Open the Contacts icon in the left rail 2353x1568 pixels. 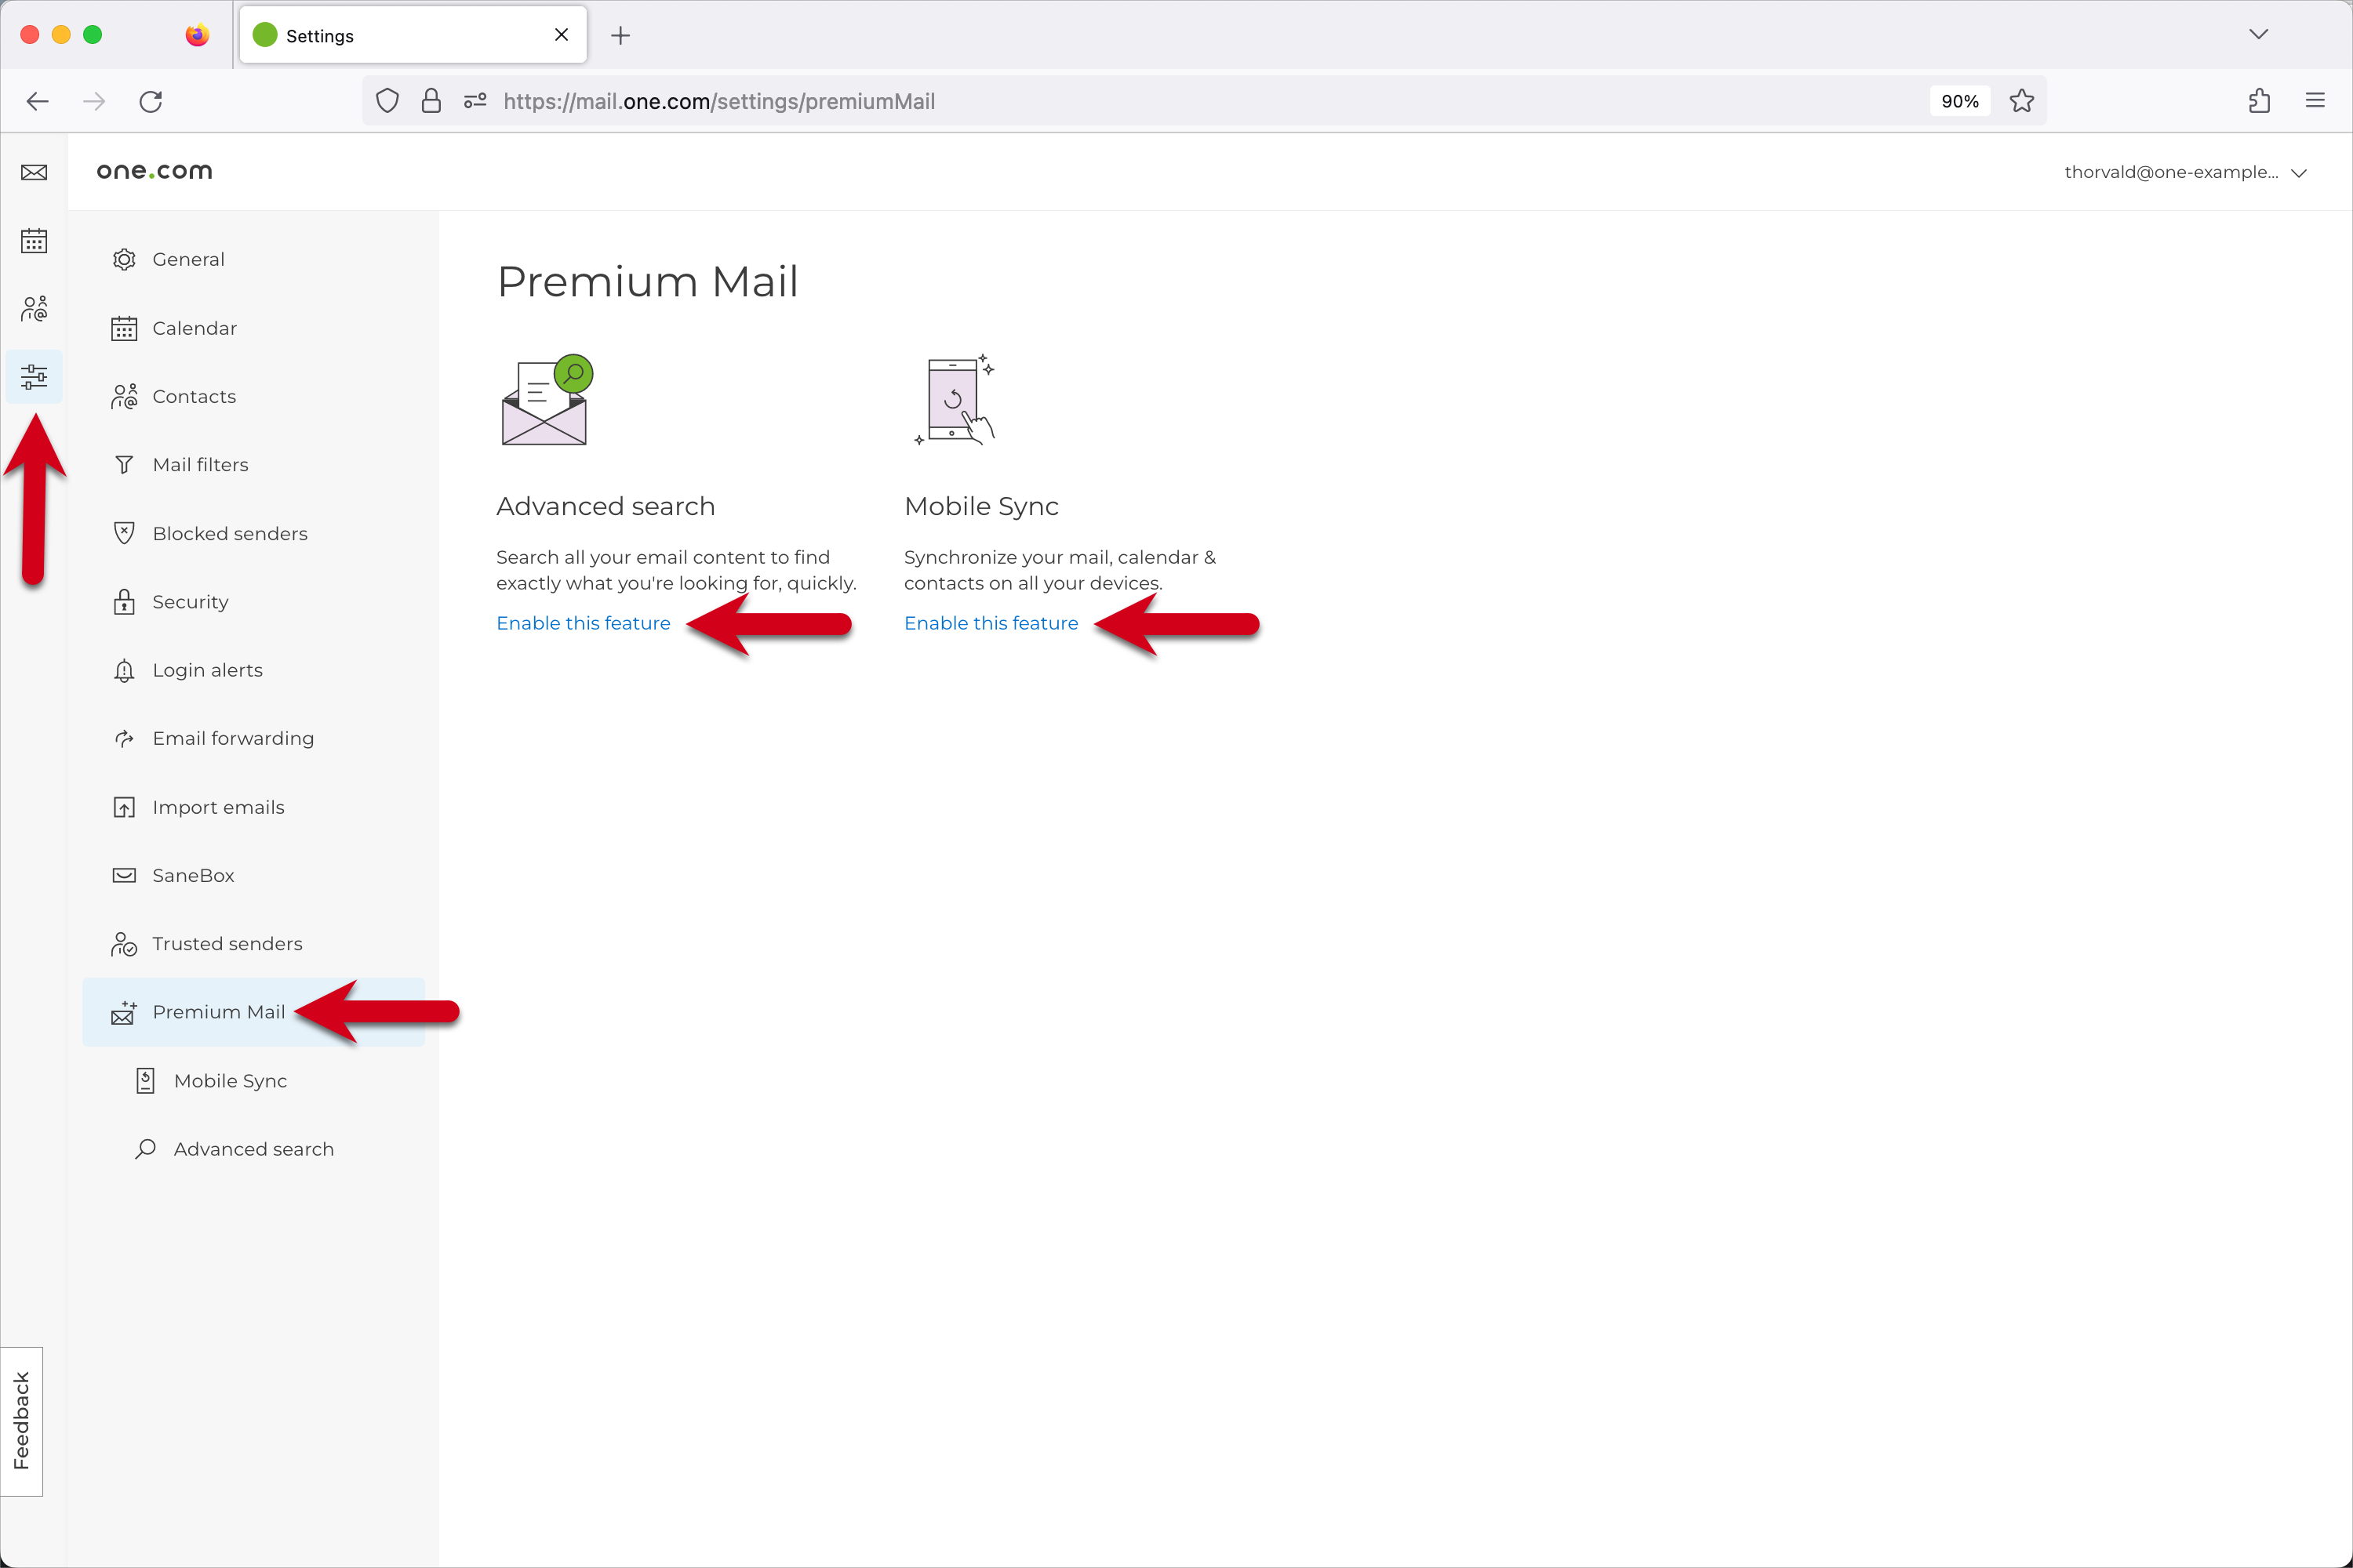34,308
